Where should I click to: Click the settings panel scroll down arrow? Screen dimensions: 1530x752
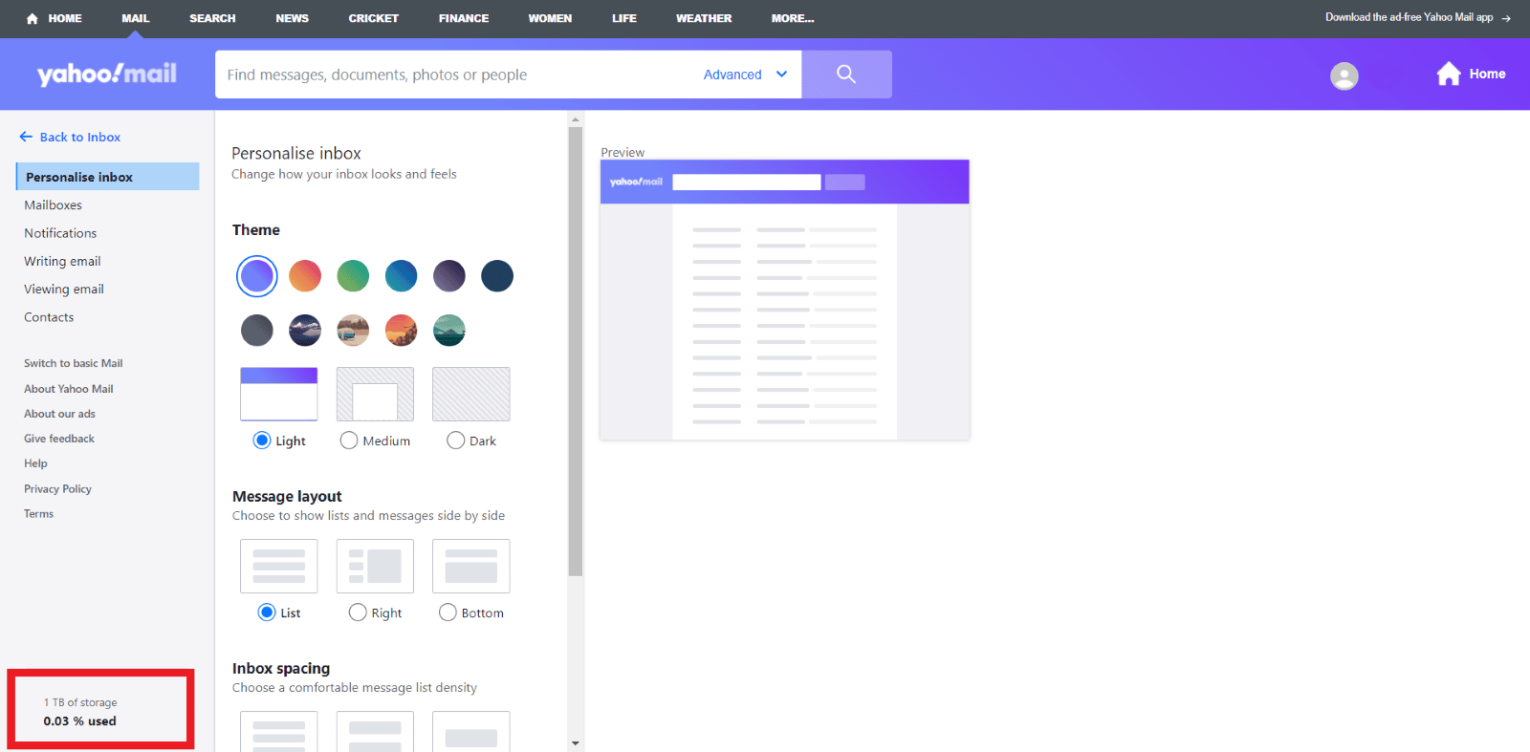[x=575, y=742]
